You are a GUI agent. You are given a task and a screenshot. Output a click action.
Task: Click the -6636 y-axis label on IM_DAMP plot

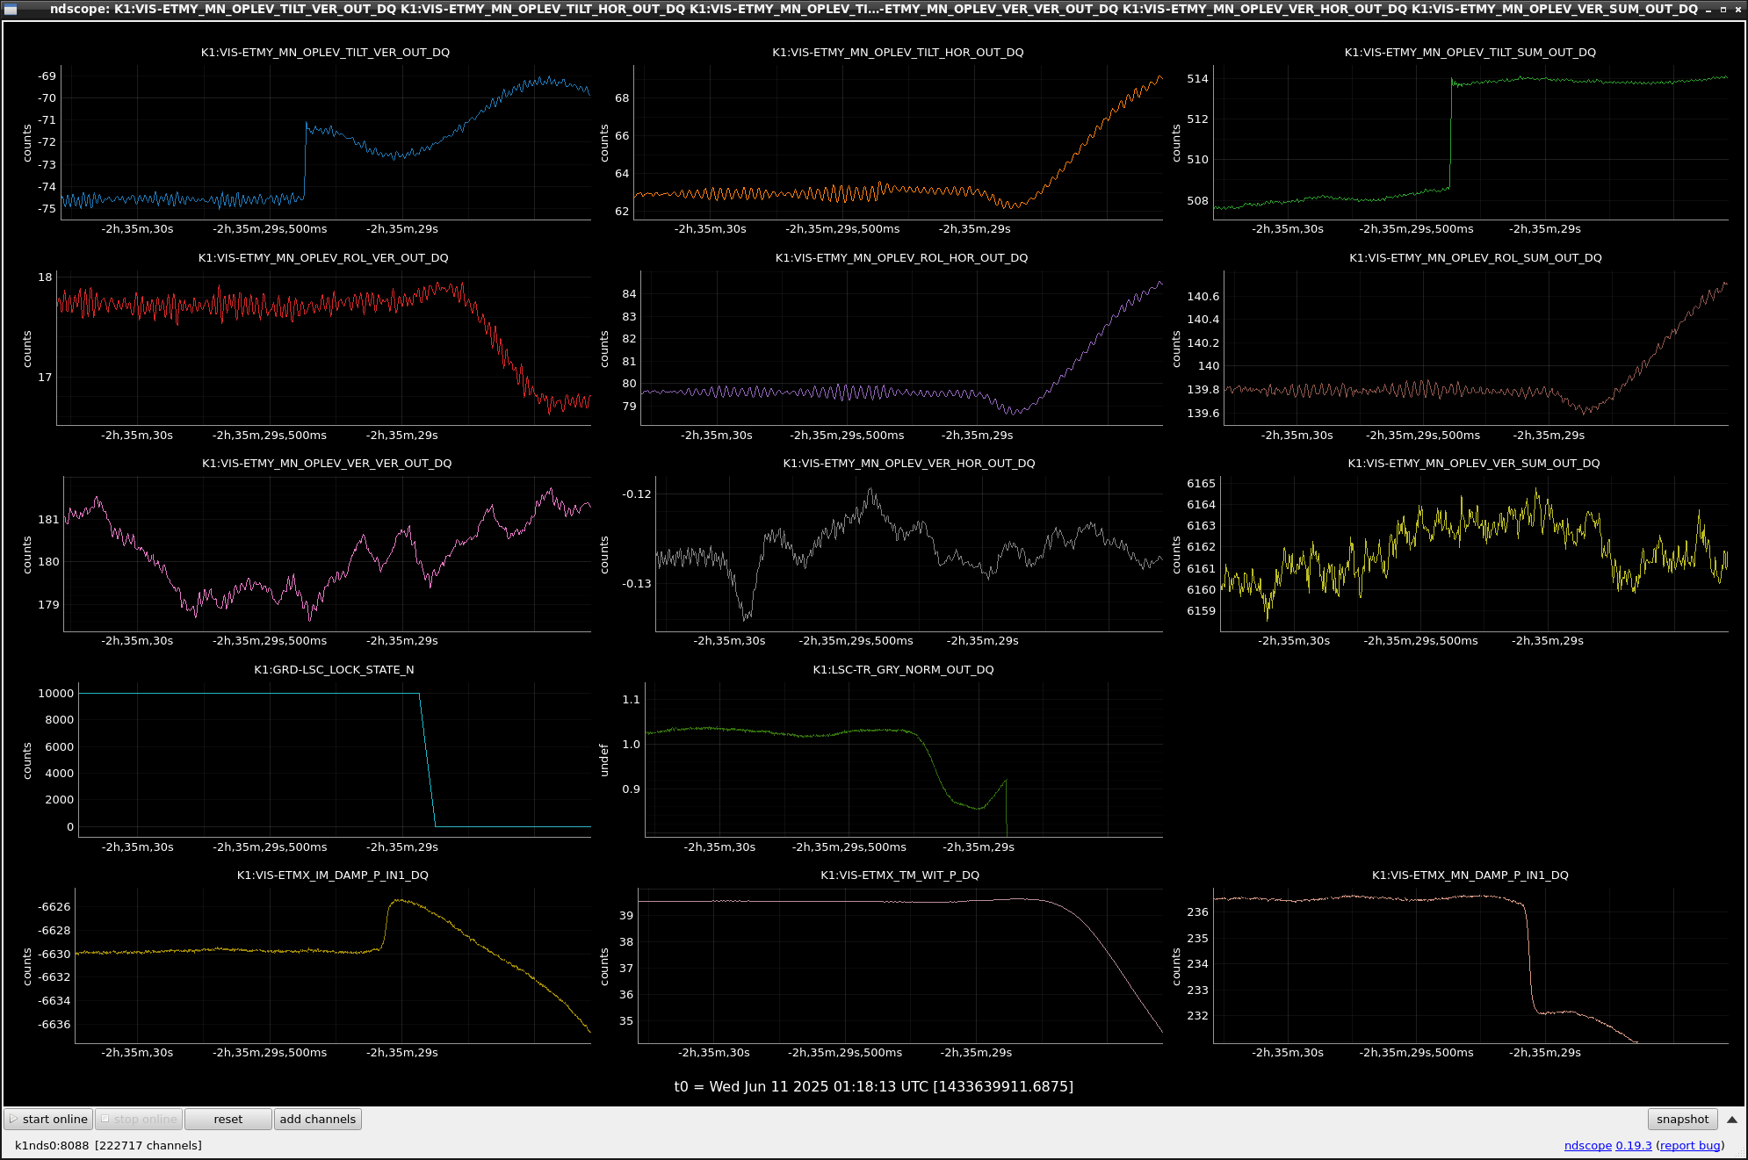[x=54, y=1024]
